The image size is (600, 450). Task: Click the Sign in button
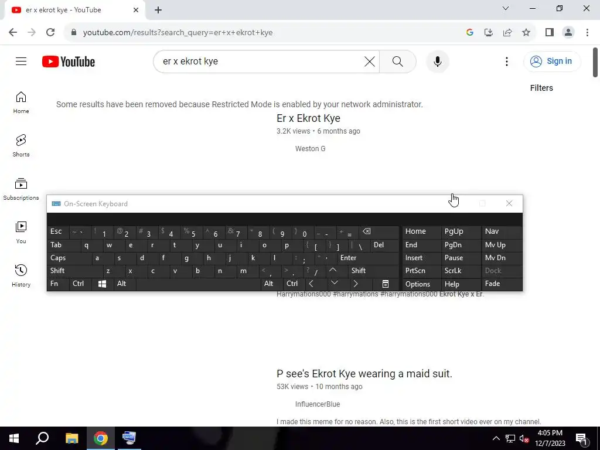tap(552, 61)
